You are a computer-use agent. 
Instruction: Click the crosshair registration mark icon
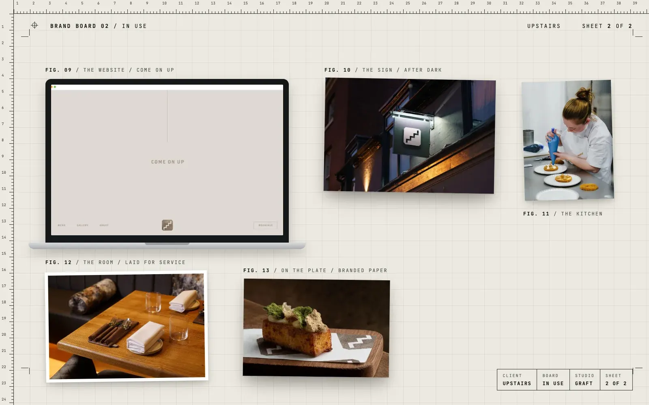tap(34, 25)
